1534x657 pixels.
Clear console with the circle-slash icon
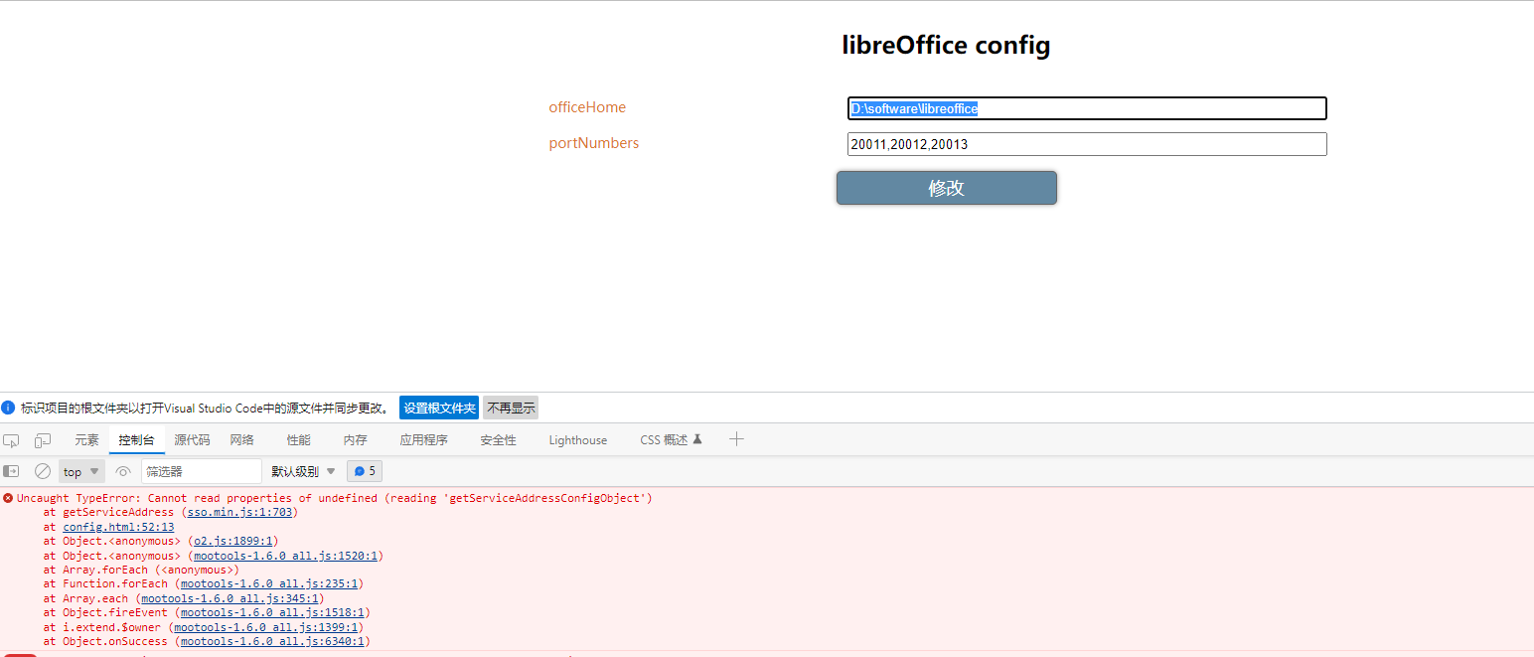click(x=43, y=471)
